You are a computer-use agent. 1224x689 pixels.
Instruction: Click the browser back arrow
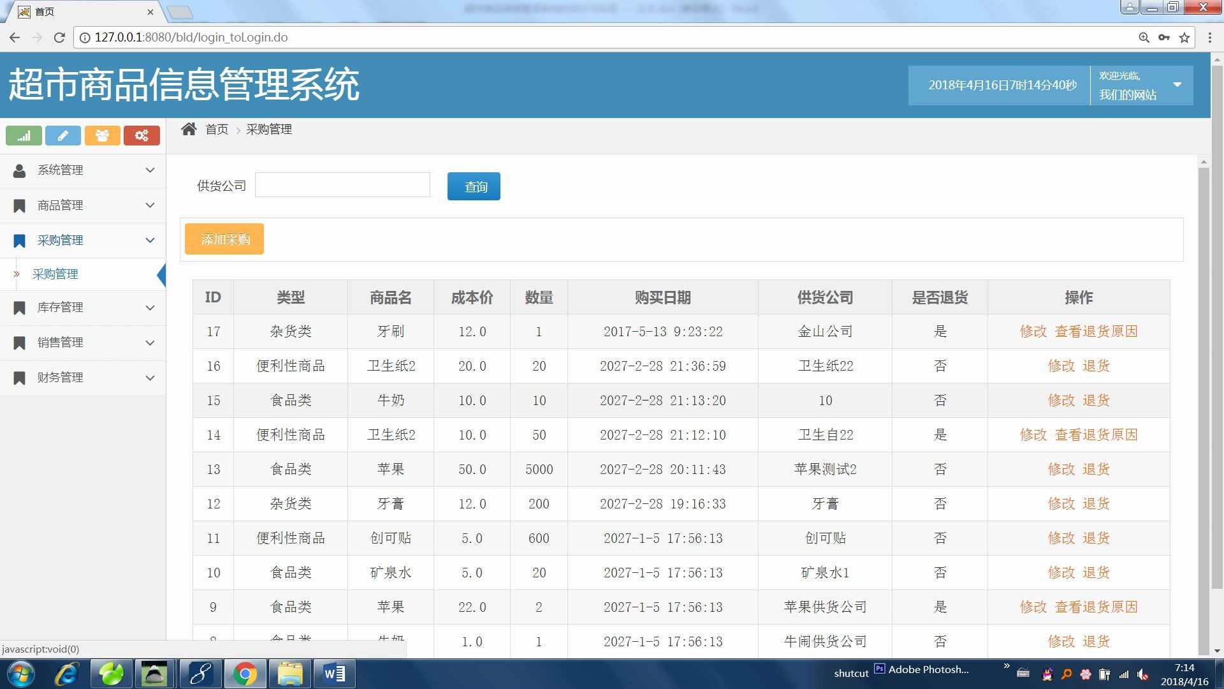[x=14, y=37]
